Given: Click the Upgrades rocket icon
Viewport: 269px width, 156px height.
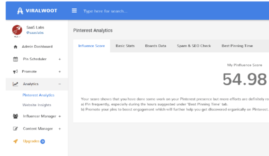Looking at the screenshot, I should coord(15,141).
